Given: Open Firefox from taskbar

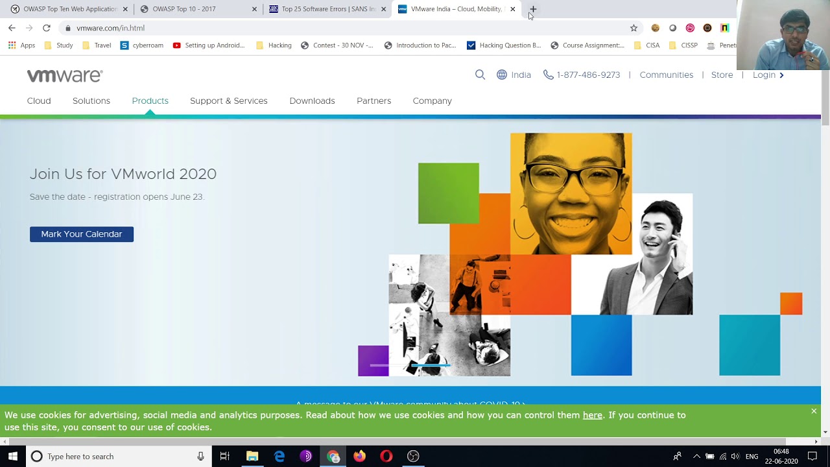Looking at the screenshot, I should pyautogui.click(x=359, y=457).
